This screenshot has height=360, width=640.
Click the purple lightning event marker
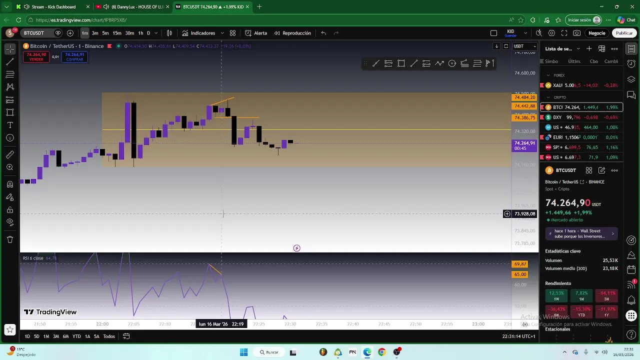coord(296,248)
